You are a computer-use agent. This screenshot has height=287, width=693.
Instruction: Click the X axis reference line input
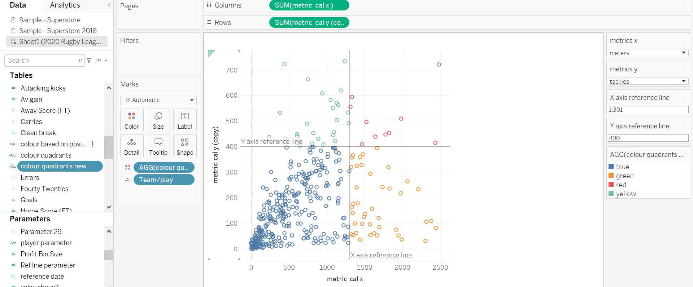648,110
